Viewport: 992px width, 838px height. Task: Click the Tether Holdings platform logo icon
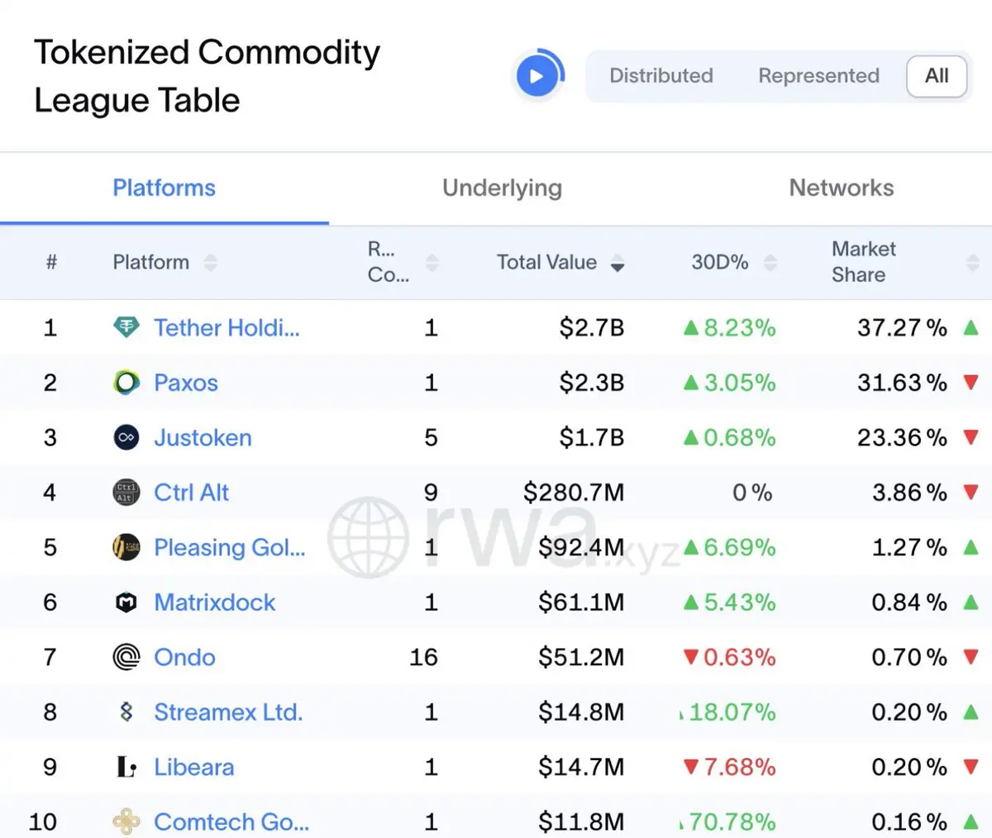click(x=126, y=328)
